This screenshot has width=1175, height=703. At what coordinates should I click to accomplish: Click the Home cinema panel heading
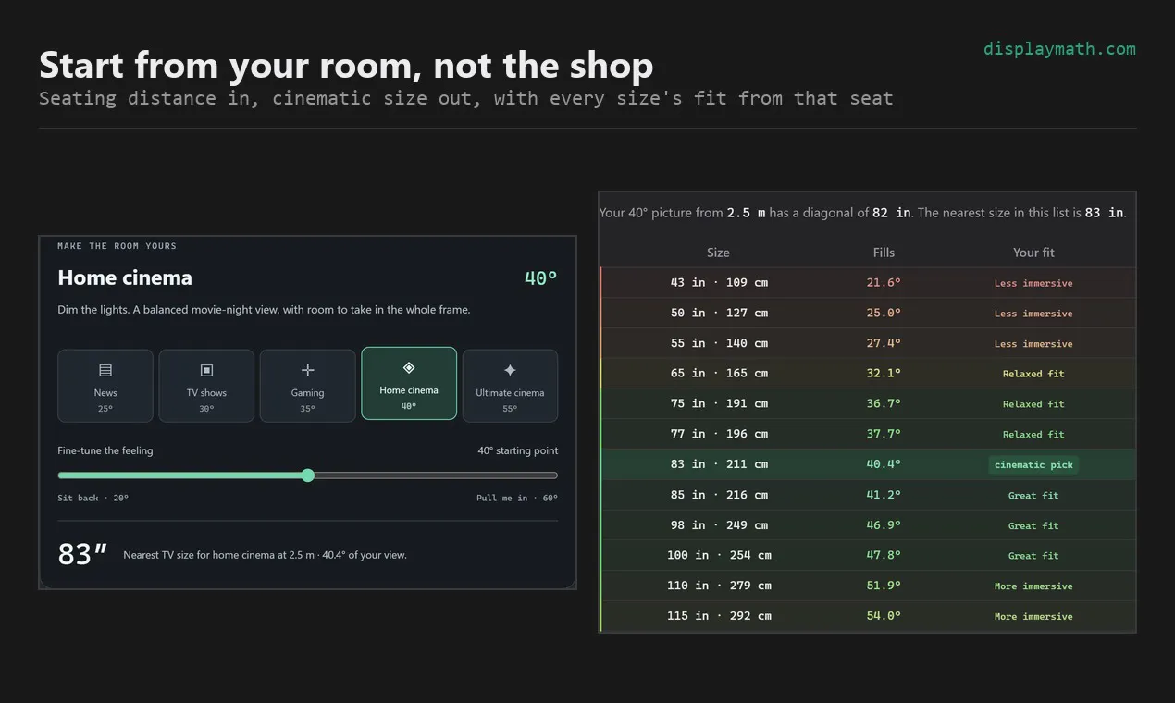pyautogui.click(x=125, y=277)
